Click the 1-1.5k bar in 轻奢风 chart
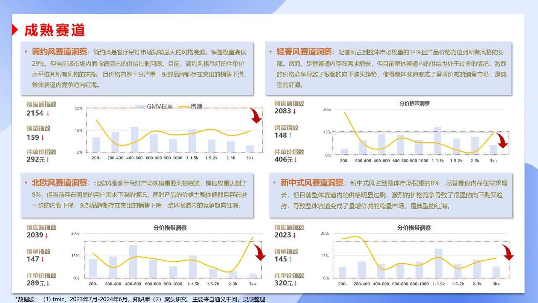The image size is (538, 303). [438, 141]
